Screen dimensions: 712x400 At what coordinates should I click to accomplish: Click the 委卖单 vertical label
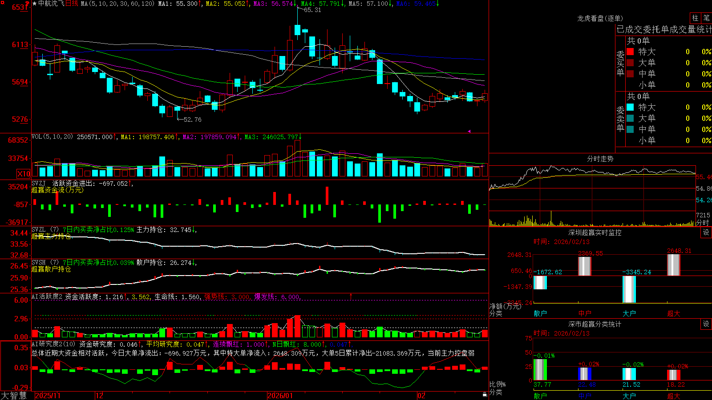tap(620, 119)
